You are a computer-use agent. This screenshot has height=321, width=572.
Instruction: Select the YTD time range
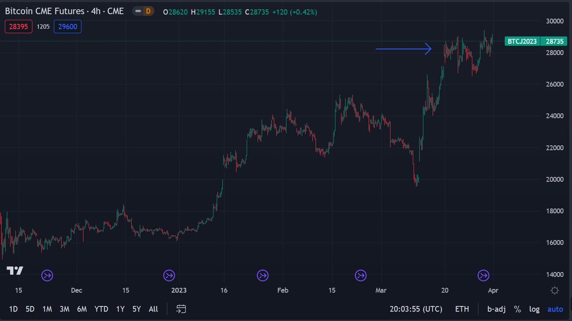[101, 309]
